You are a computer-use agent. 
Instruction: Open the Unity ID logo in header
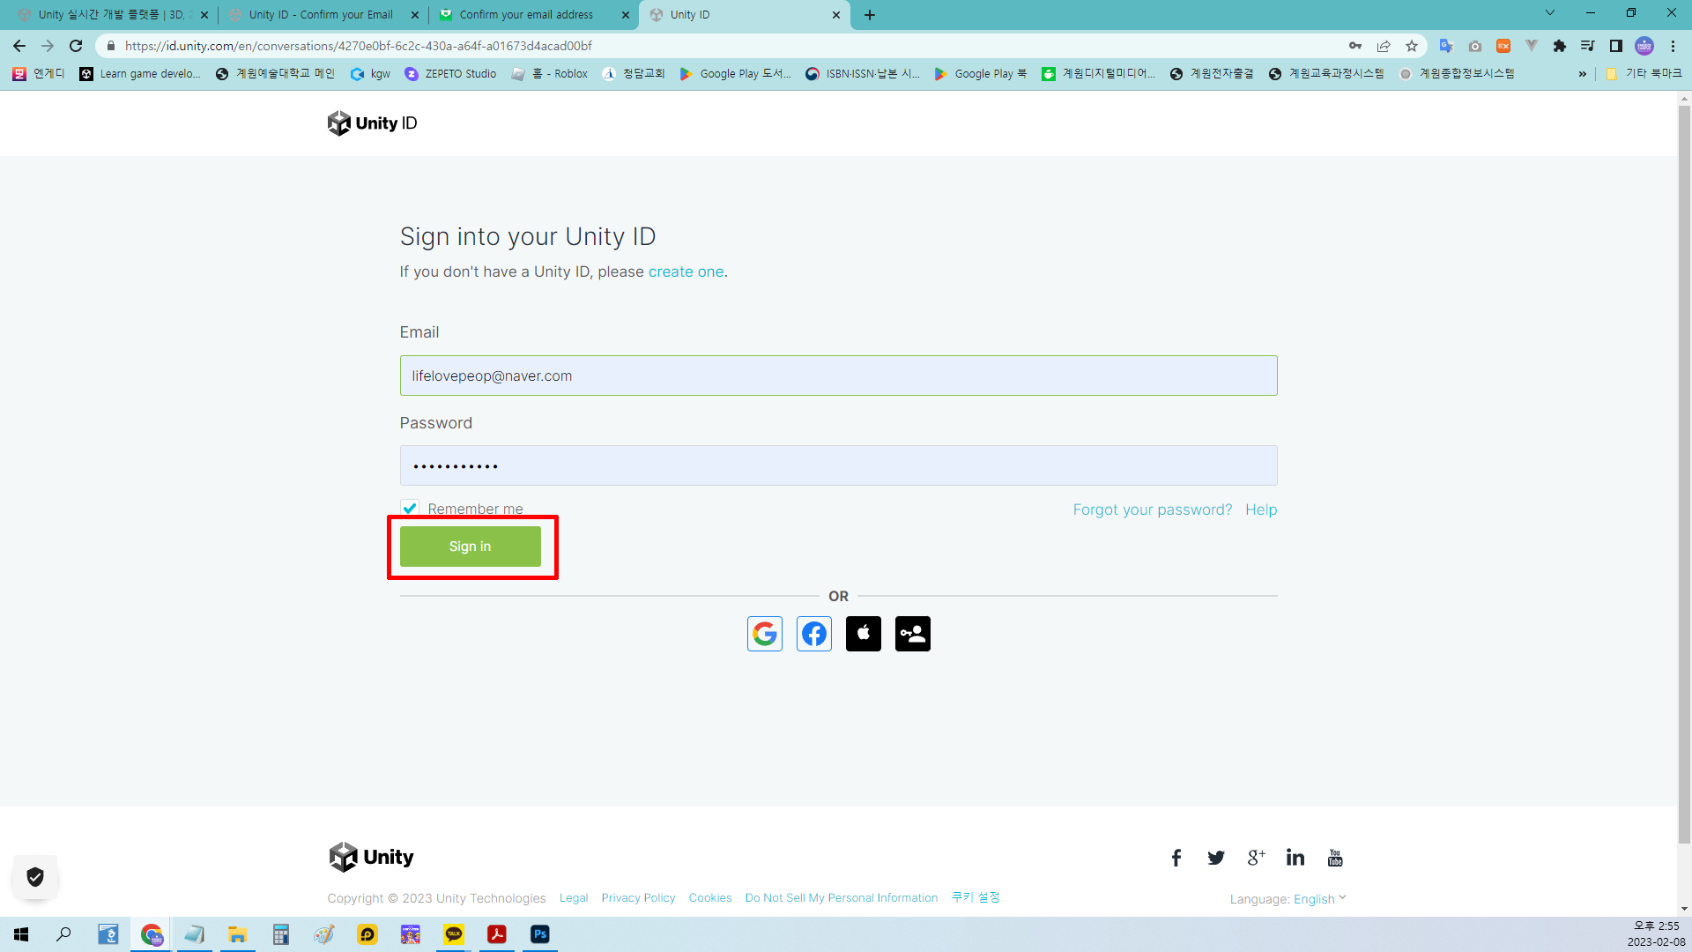pyautogui.click(x=372, y=123)
